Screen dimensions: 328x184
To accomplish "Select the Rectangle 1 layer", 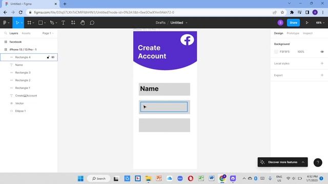I will (x=29, y=88).
